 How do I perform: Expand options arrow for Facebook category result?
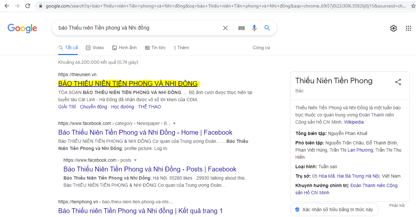[x=174, y=124]
